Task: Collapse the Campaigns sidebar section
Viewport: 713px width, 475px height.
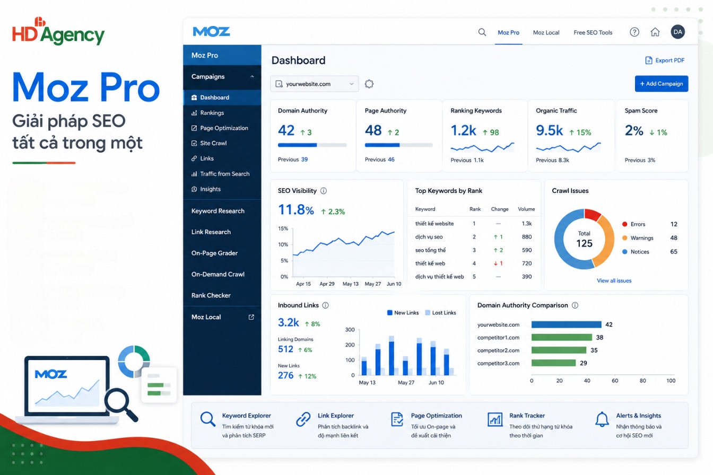Action: point(252,77)
